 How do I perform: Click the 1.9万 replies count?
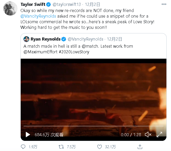click(33, 147)
